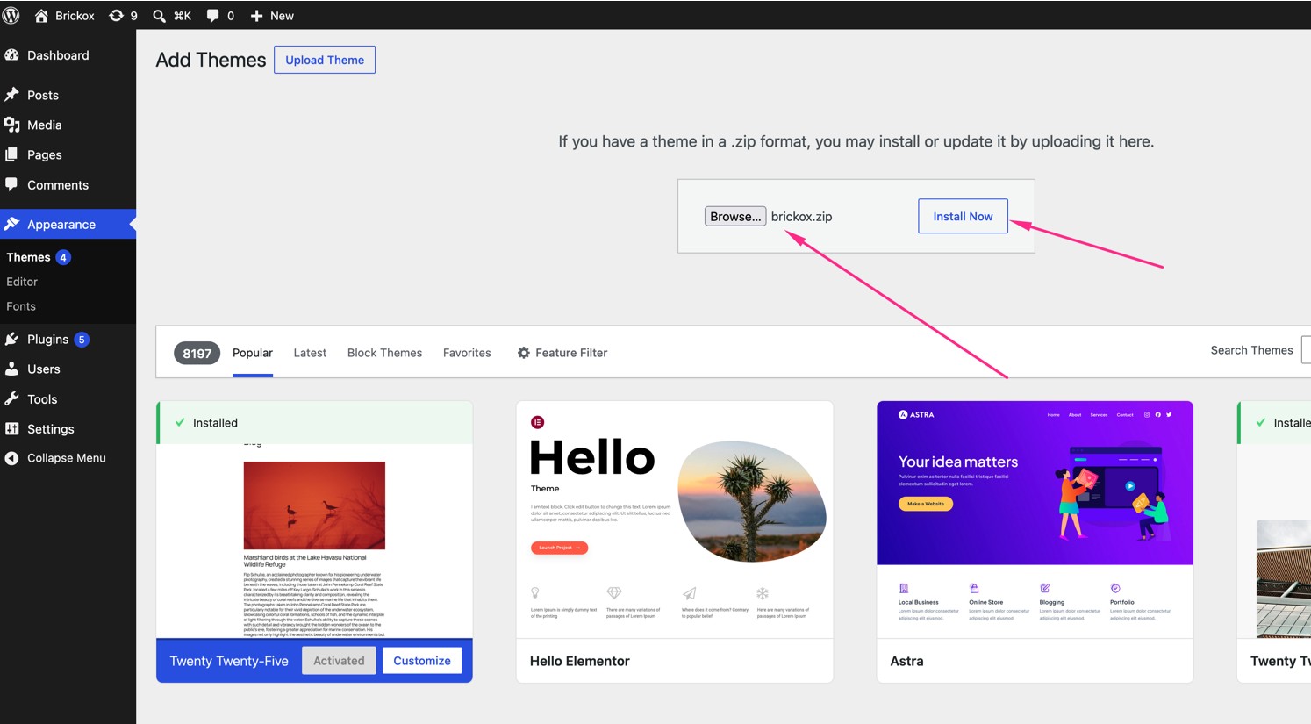The image size is (1311, 724).
Task: Click the Tools wrench icon
Action: (11, 398)
